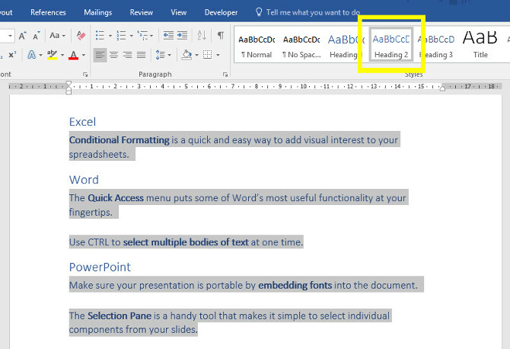Click the bold text embedding fonts
This screenshot has width=510, height=349.
point(295,285)
